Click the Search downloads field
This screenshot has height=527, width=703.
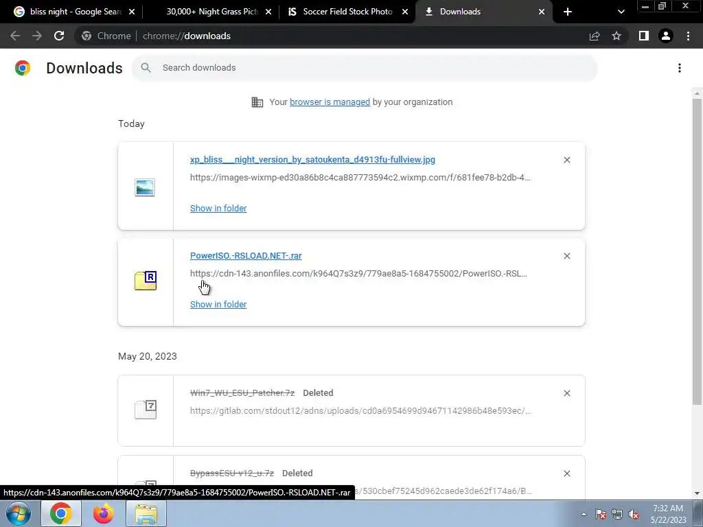pos(365,68)
